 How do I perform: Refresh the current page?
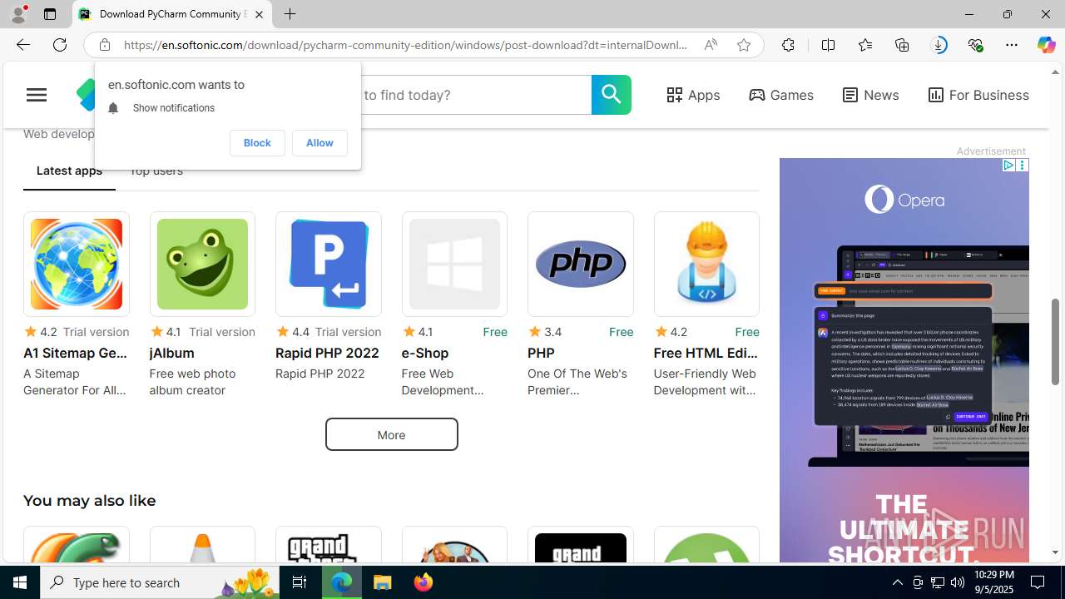(x=60, y=45)
